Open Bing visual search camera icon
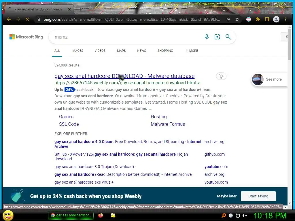 pos(217,37)
